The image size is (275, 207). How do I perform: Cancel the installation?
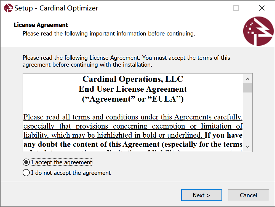(248, 195)
